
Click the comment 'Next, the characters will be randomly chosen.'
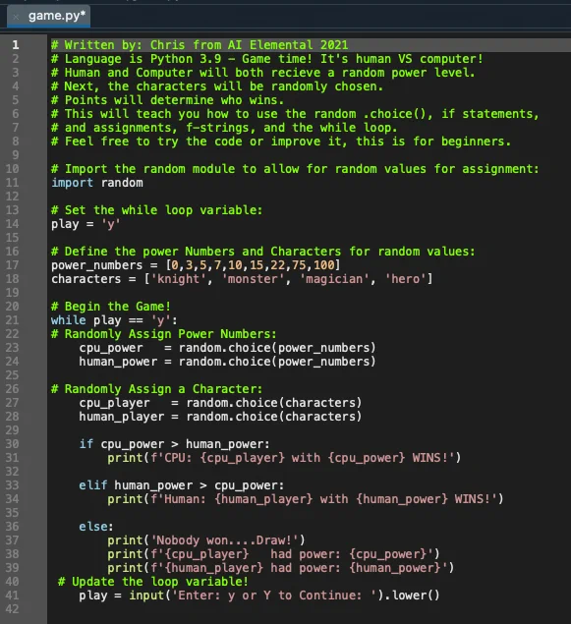[217, 86]
